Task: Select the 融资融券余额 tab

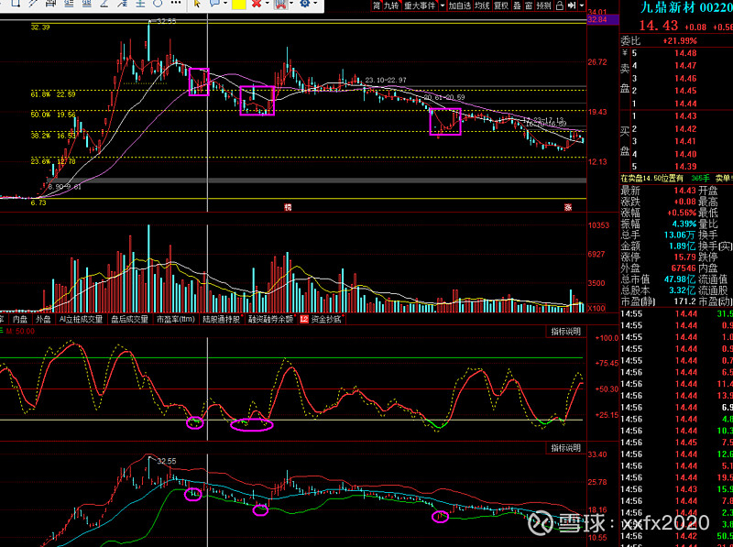Action: point(271,320)
